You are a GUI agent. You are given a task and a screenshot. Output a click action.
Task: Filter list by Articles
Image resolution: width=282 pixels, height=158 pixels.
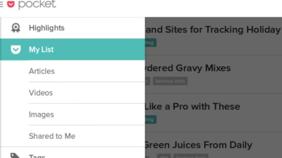click(x=87, y=71)
